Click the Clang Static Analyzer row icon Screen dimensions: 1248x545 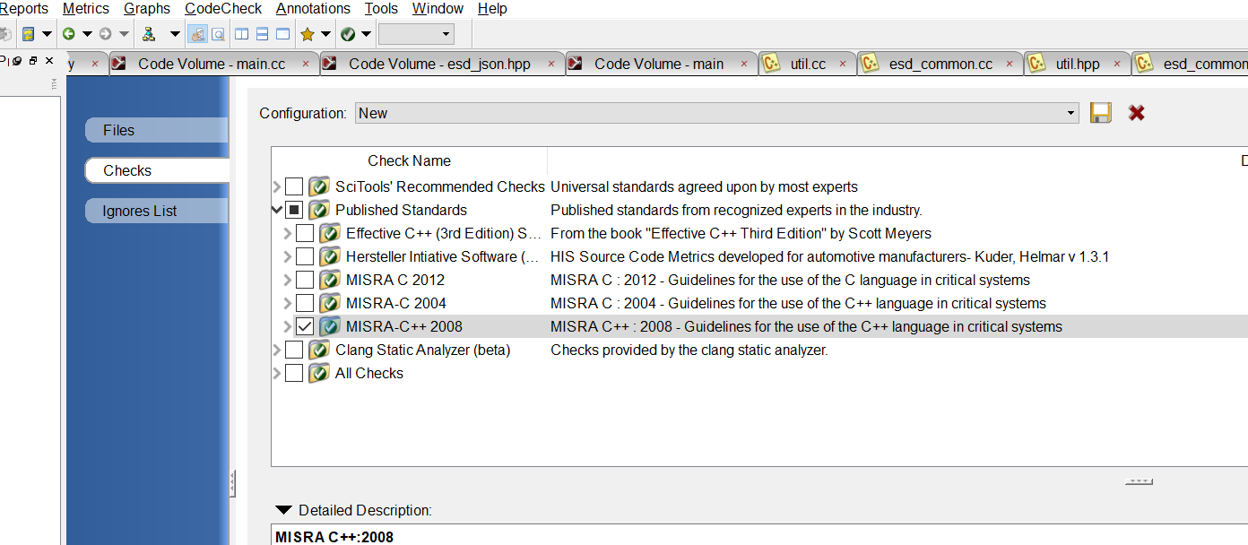319,350
